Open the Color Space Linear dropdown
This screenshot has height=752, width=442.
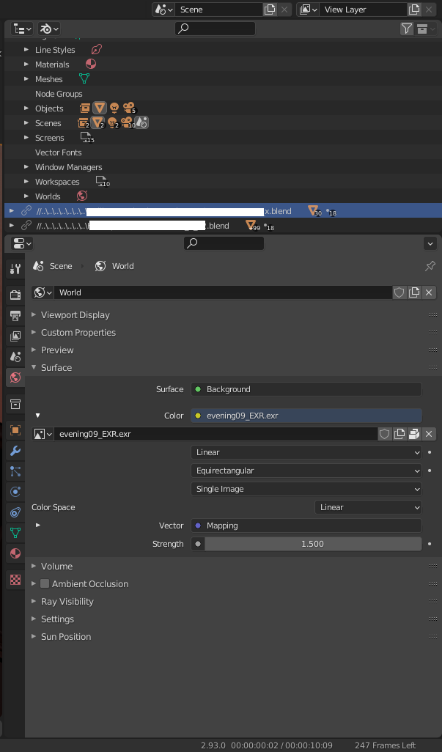[x=368, y=507]
